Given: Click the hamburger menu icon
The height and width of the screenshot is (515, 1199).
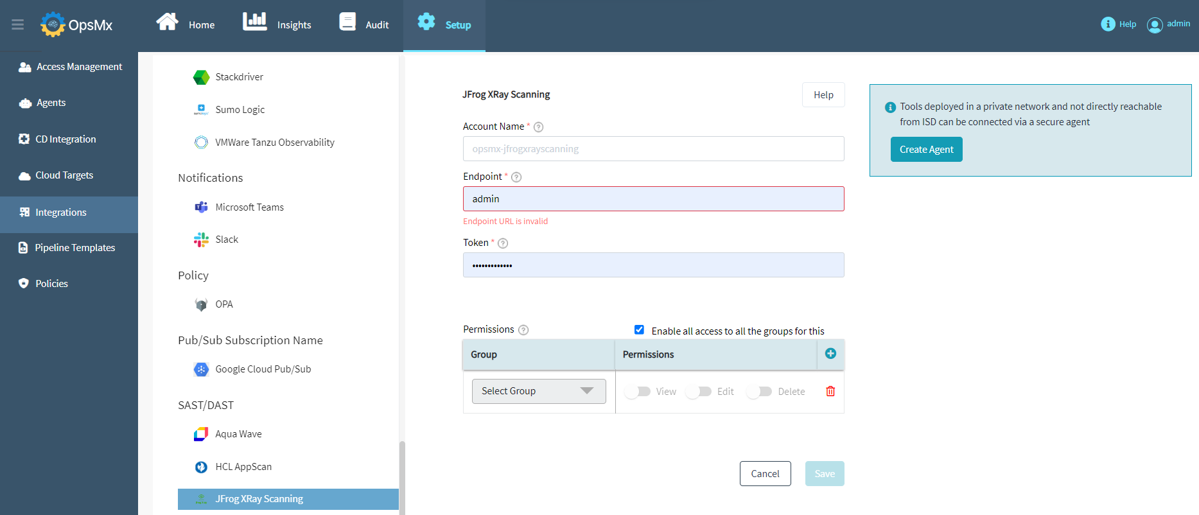Looking at the screenshot, I should tap(17, 24).
